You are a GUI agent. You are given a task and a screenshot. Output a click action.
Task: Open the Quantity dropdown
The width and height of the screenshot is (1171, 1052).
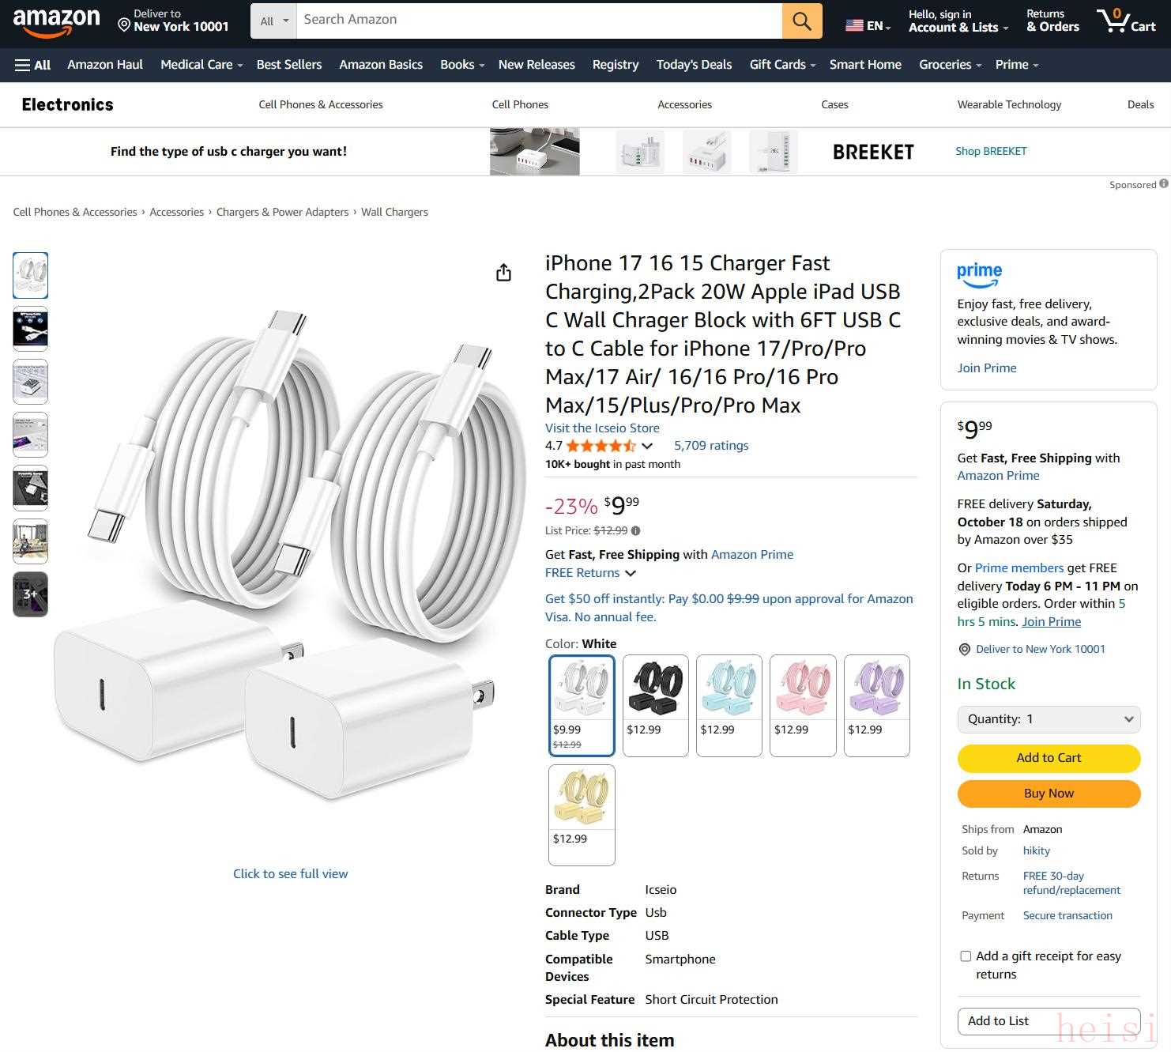coord(1049,719)
